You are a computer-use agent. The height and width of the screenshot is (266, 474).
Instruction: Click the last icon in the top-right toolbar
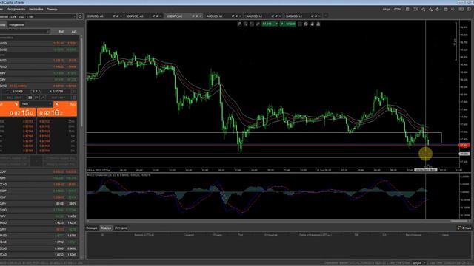tap(469, 10)
